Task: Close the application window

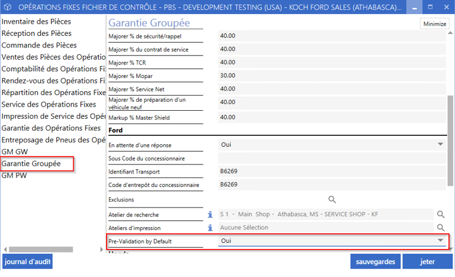Action: 446,7
